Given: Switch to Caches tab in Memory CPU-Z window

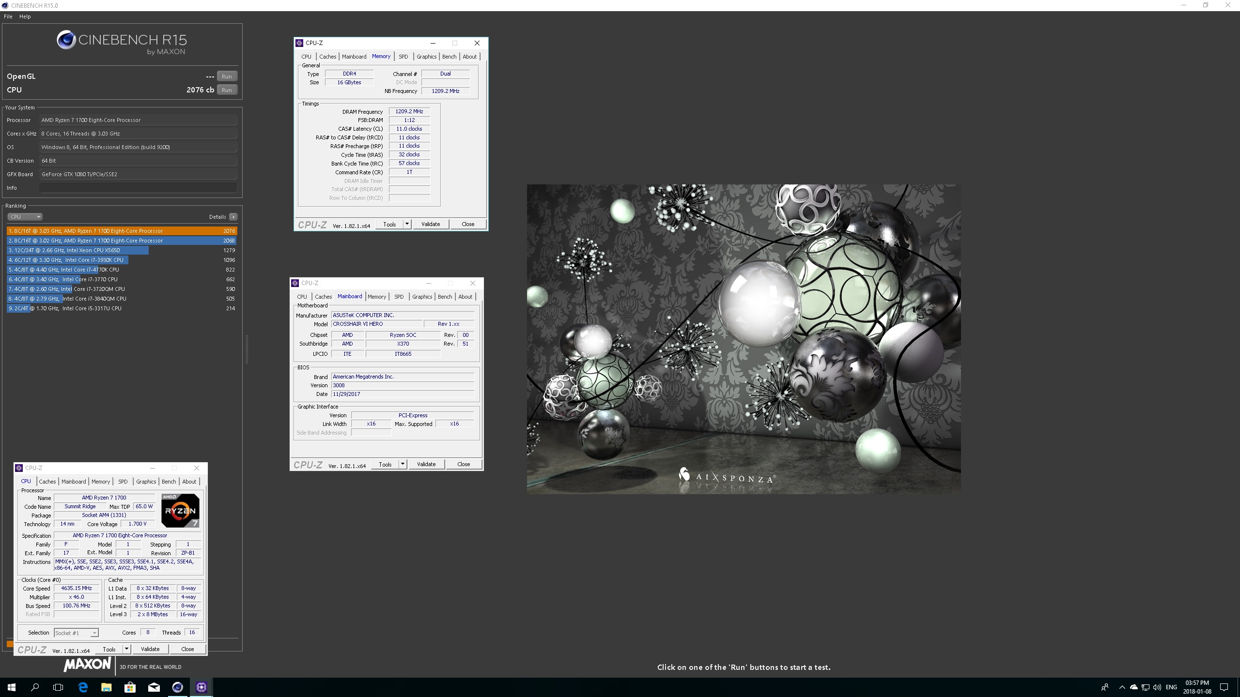Looking at the screenshot, I should coord(328,57).
